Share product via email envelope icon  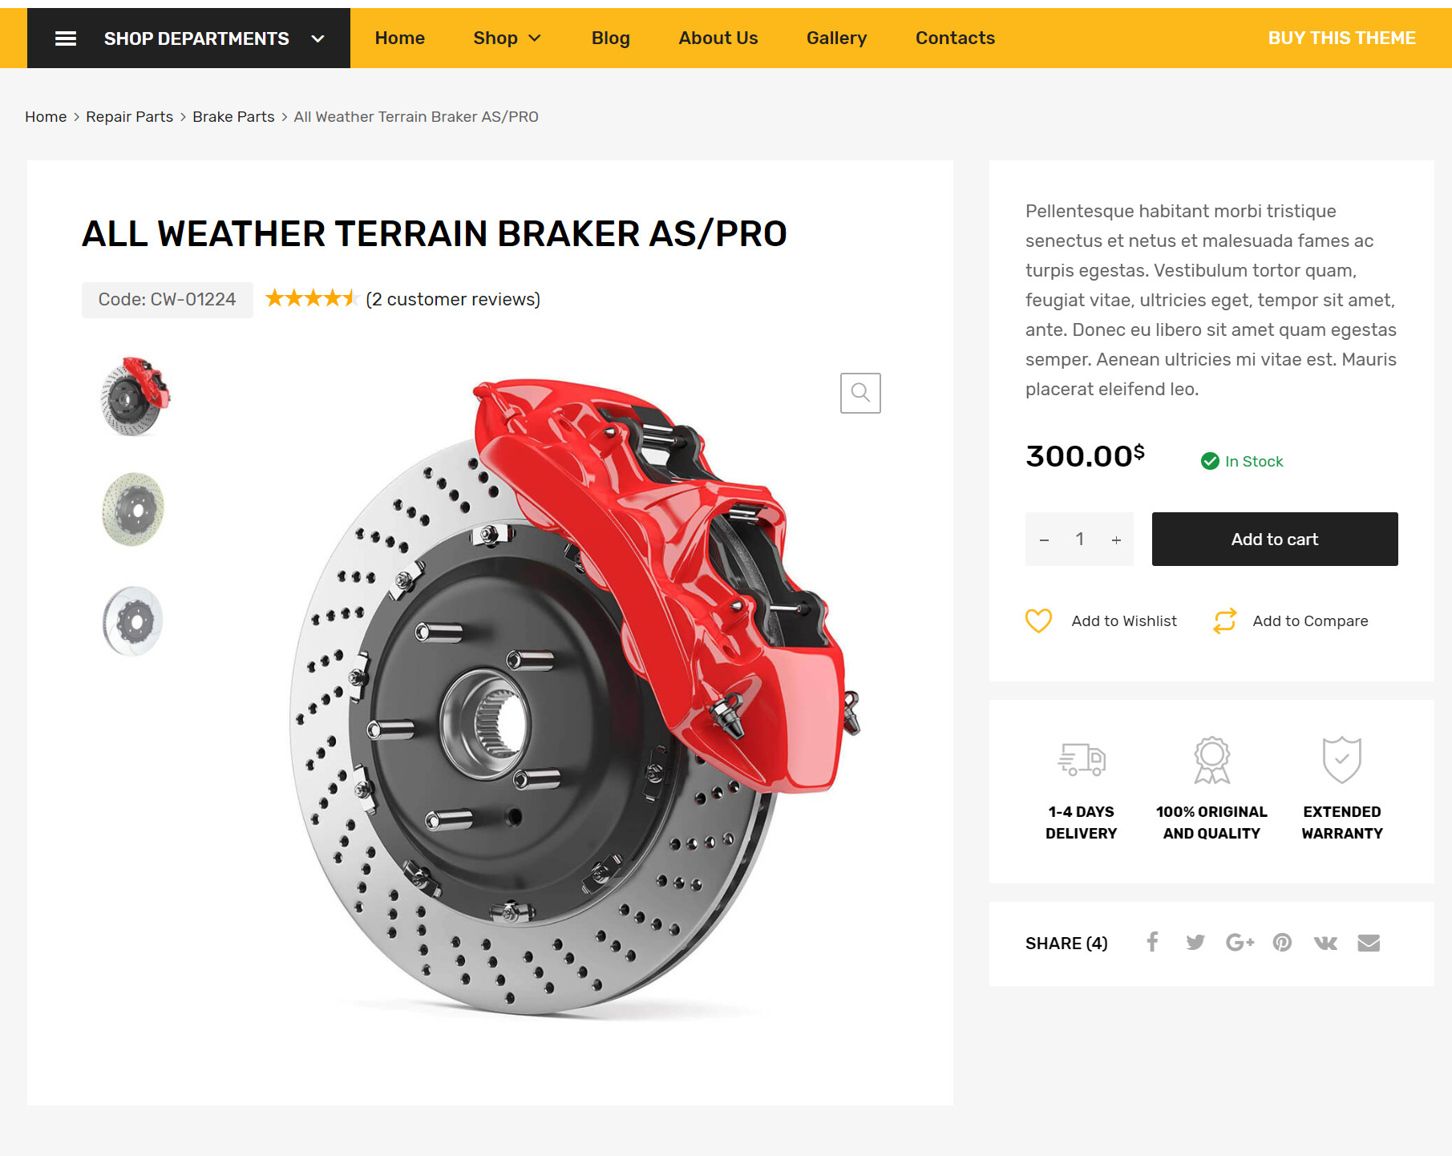click(x=1369, y=943)
